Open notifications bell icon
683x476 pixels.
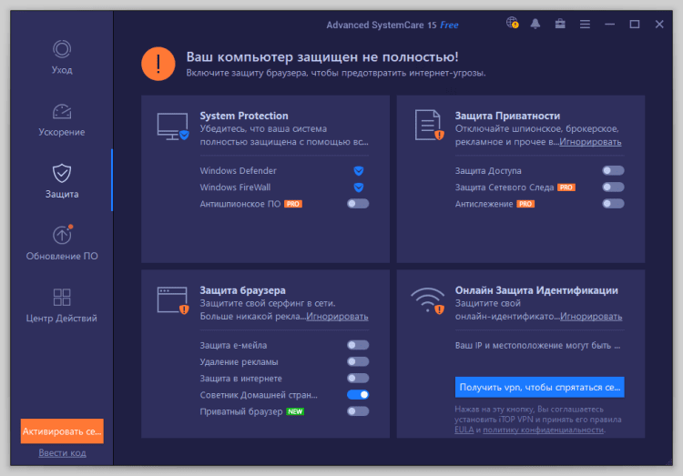[535, 24]
